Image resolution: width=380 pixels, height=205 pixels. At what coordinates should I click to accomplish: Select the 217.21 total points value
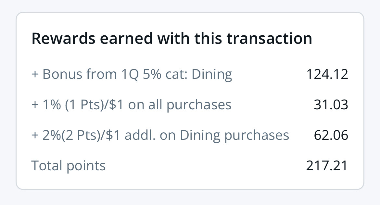pyautogui.click(x=327, y=166)
